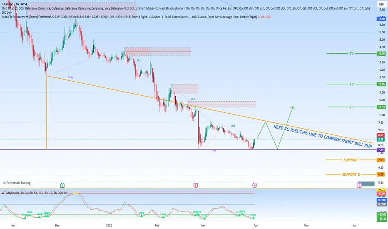388x229 pixels.
Task: Click the orange 7.01 price tag
Action: tap(381, 160)
